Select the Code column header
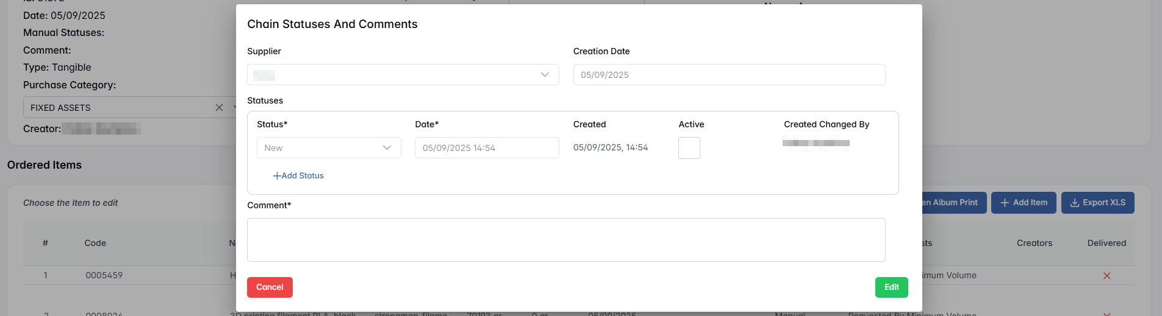1162x316 pixels. [x=95, y=243]
